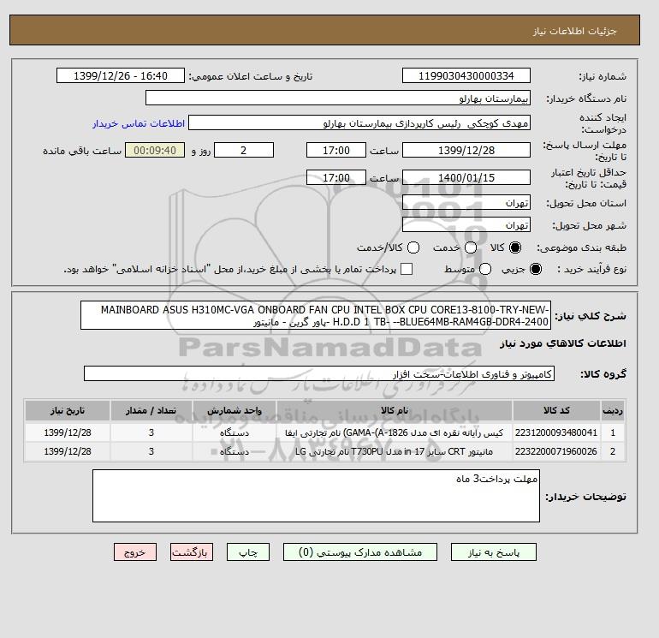The image size is (659, 638).
Task: Click واحد شمارش column header
Action: [x=235, y=410]
